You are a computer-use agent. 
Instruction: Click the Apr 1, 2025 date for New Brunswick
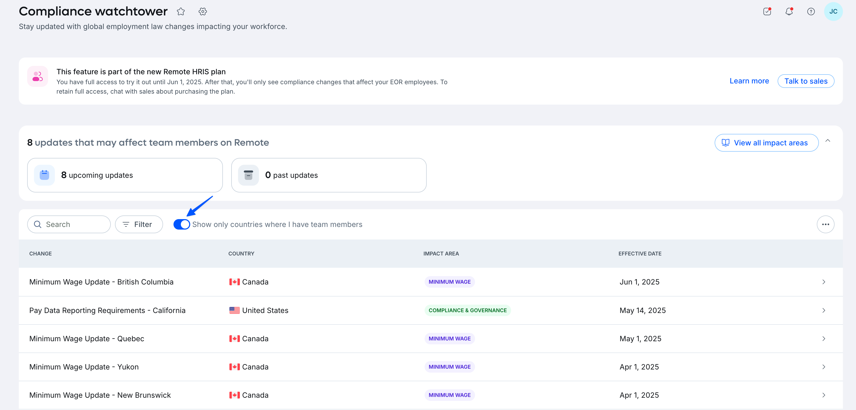tap(639, 395)
